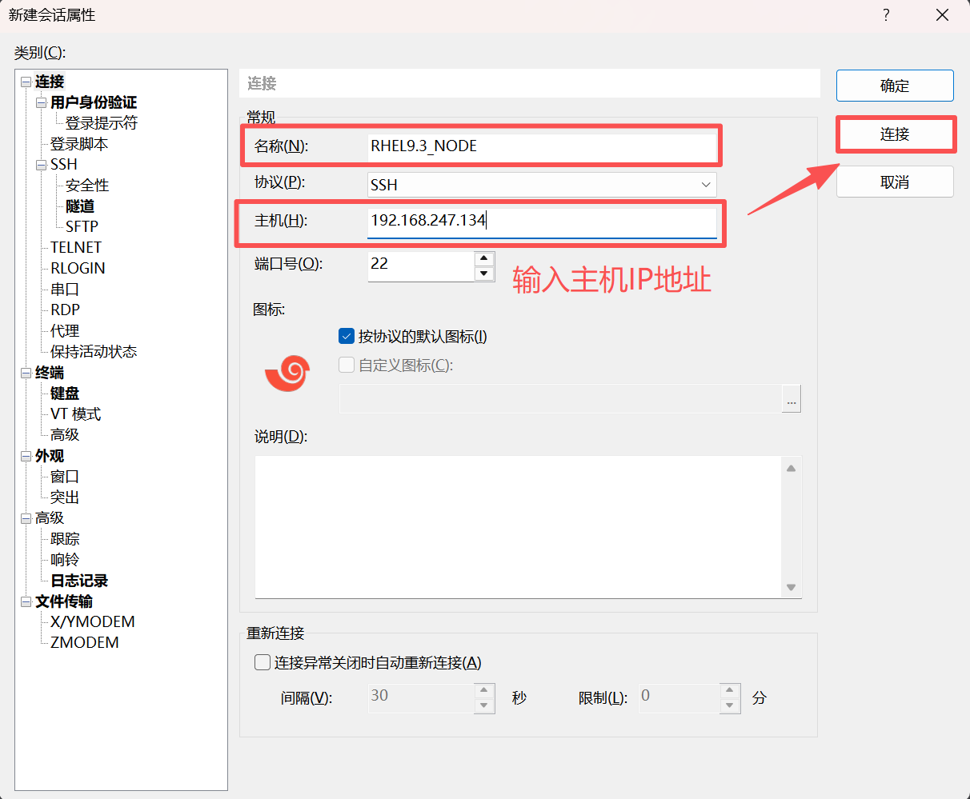Click the 间隔 field showing 30

421,698
